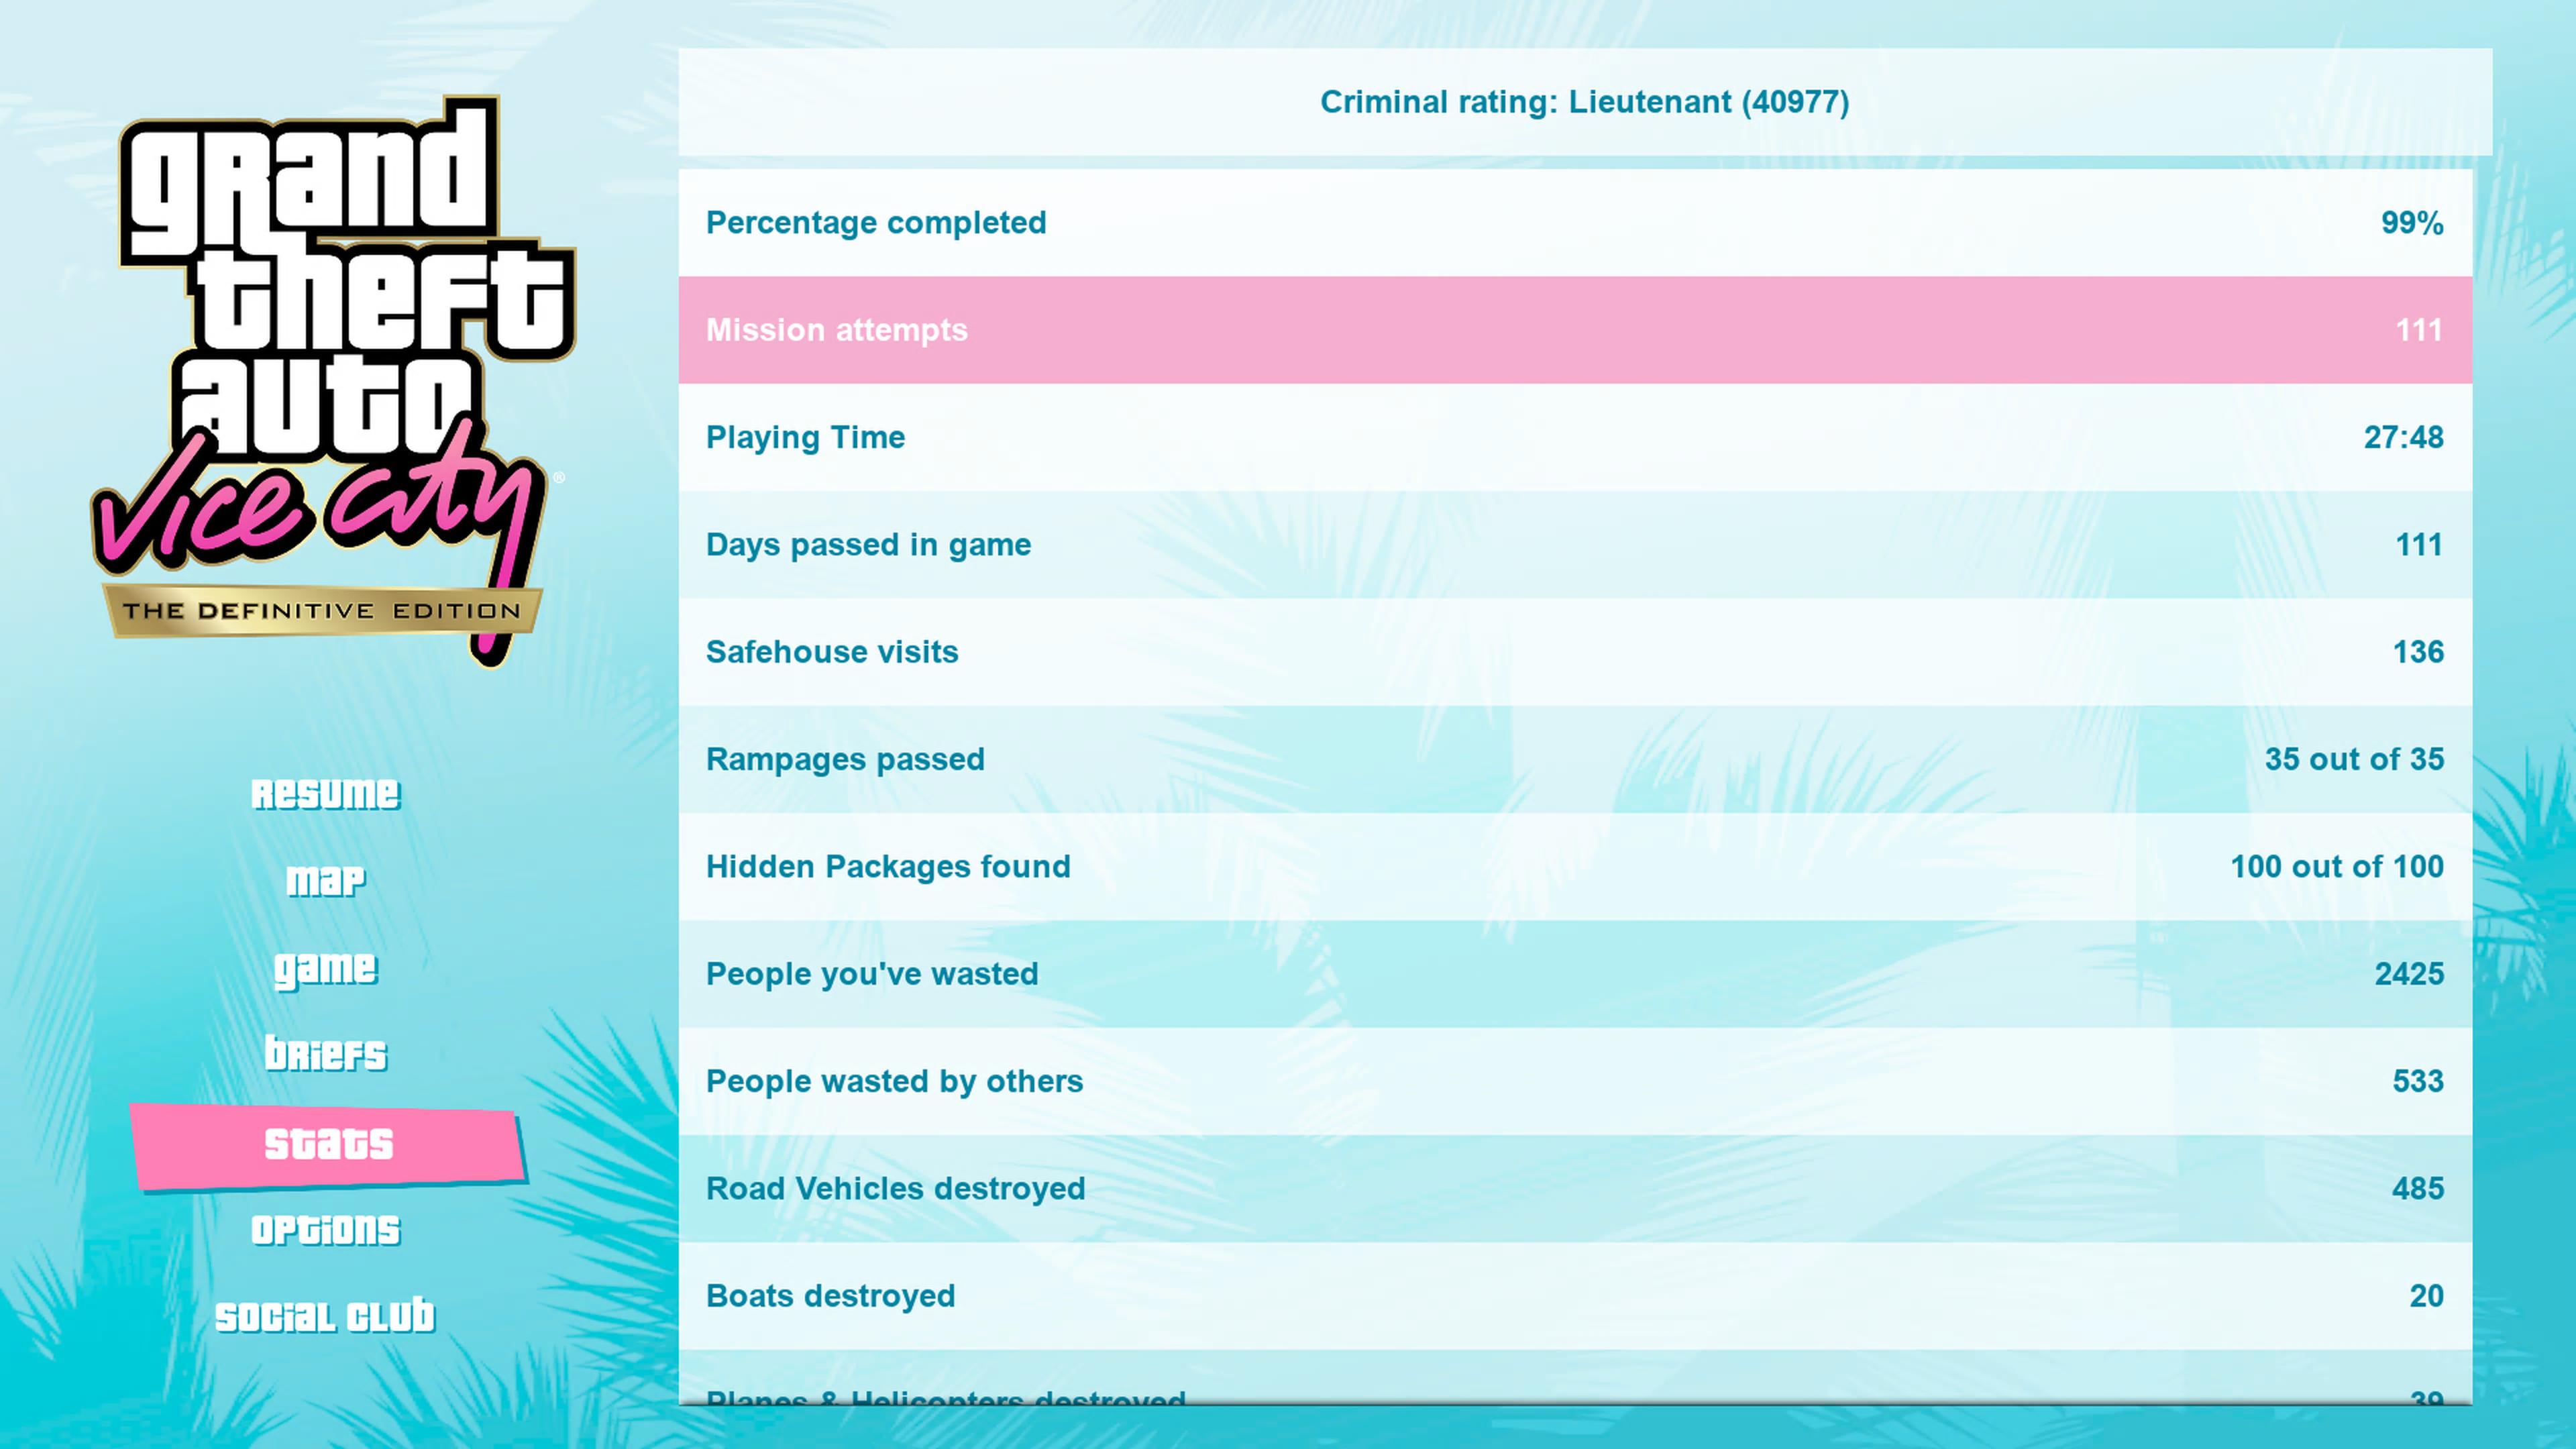Click the People wasted by others row

coord(1575,1081)
